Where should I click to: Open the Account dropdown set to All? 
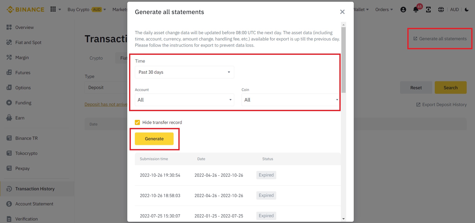click(184, 100)
